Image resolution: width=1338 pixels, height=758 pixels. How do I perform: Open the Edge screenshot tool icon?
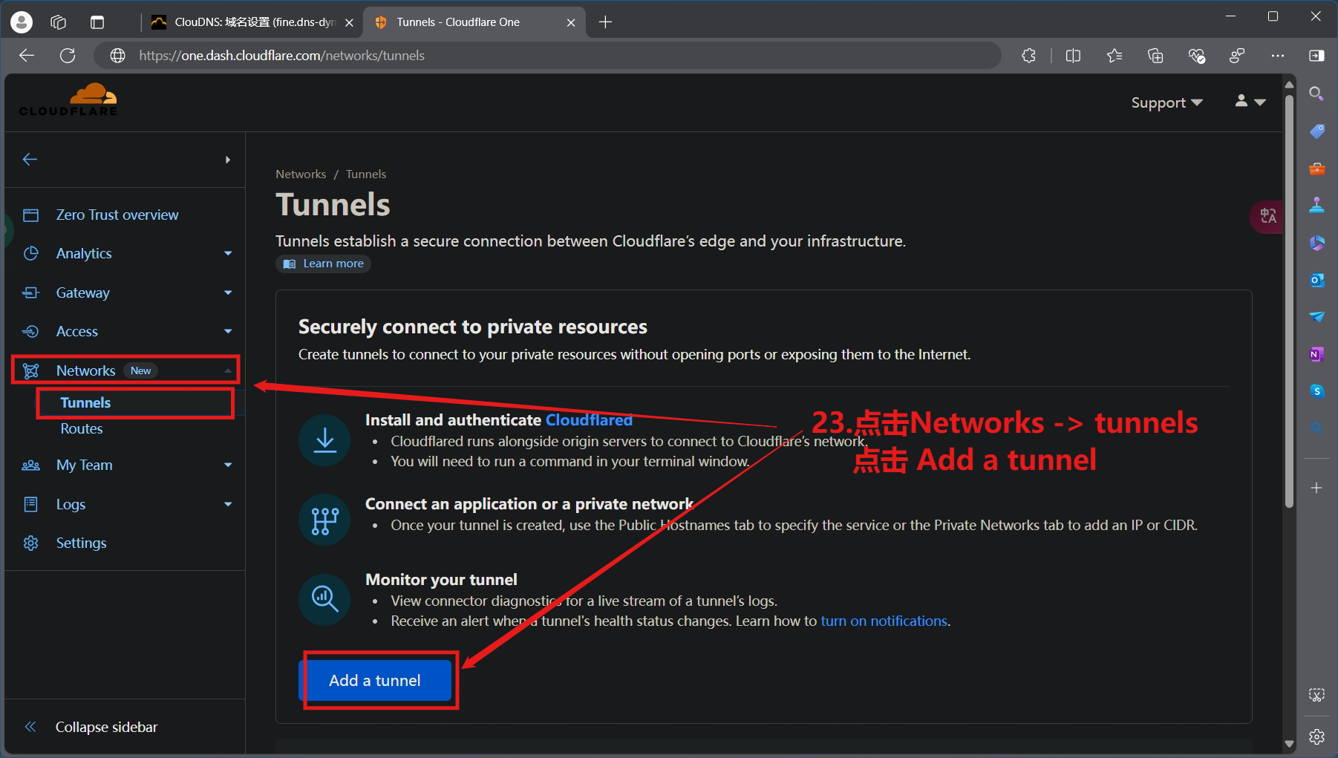click(1316, 695)
